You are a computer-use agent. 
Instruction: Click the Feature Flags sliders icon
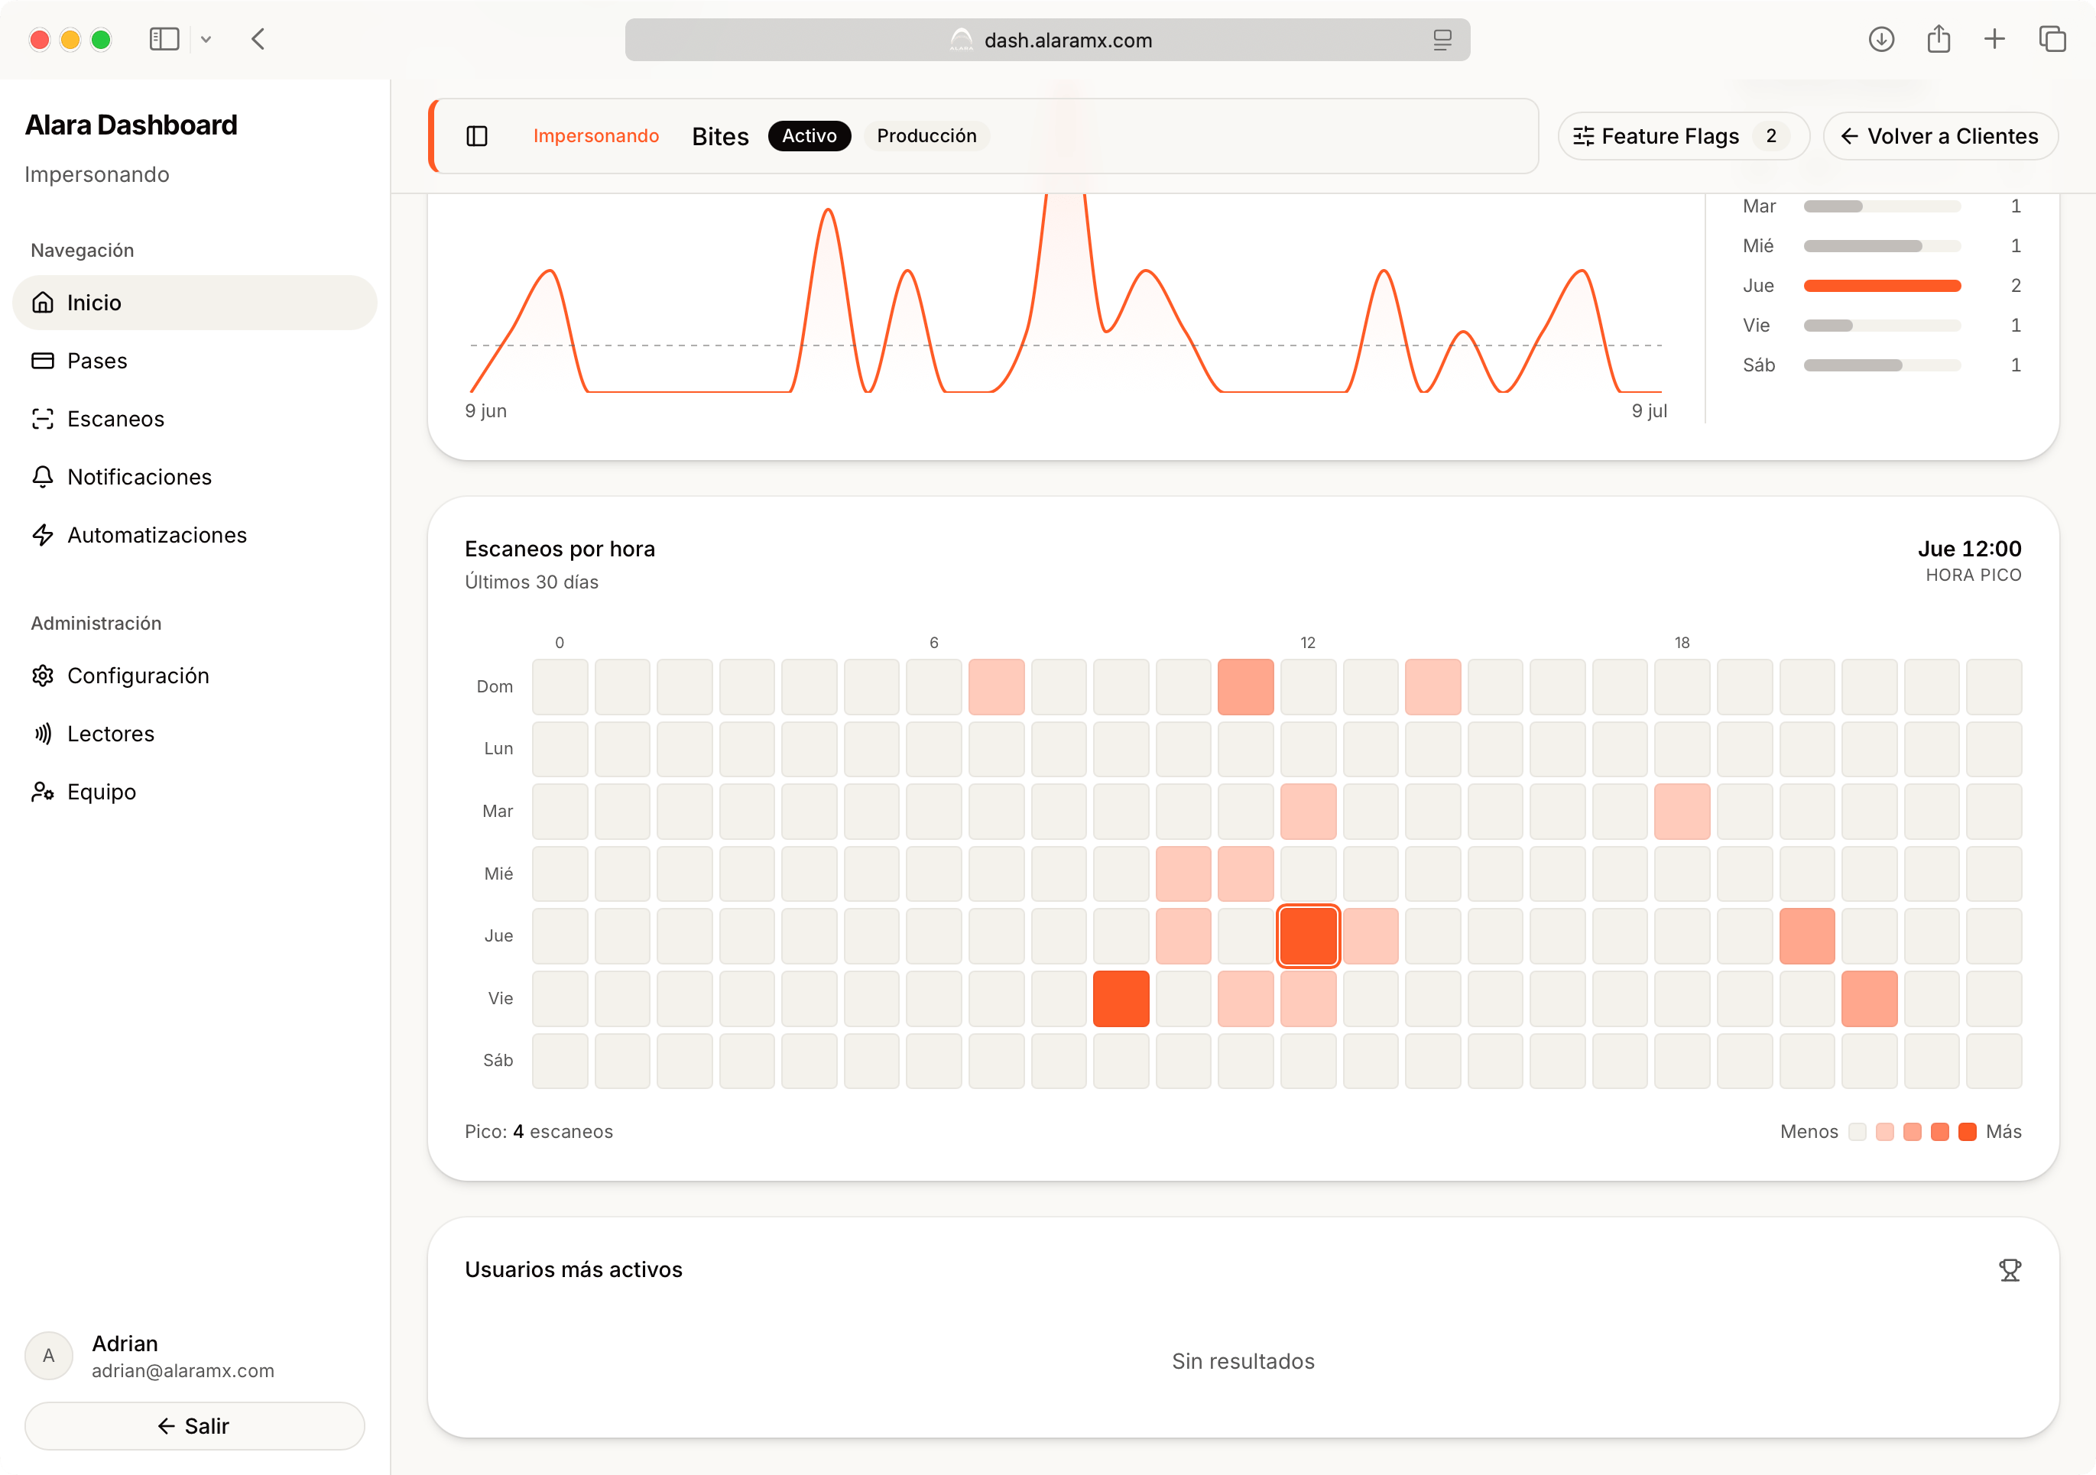[x=1583, y=136]
